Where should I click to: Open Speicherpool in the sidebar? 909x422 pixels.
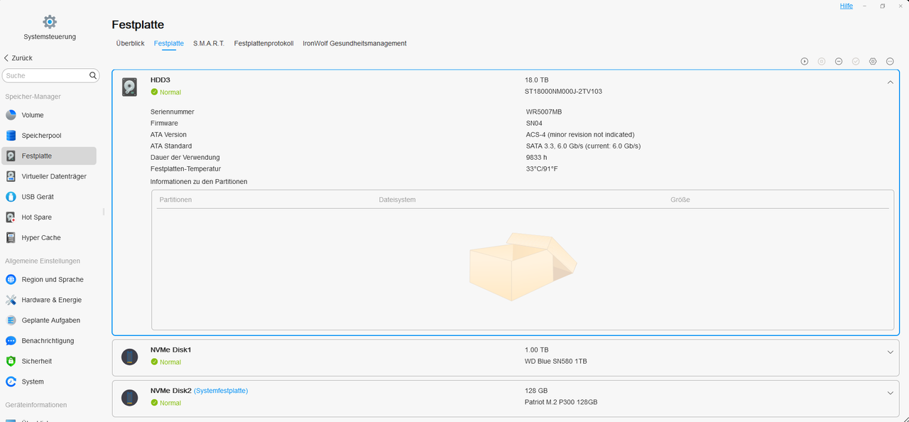[x=49, y=136]
